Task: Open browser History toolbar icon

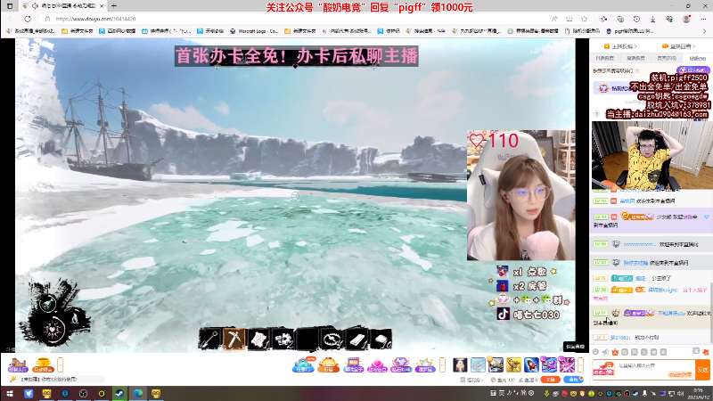Action: (x=636, y=19)
